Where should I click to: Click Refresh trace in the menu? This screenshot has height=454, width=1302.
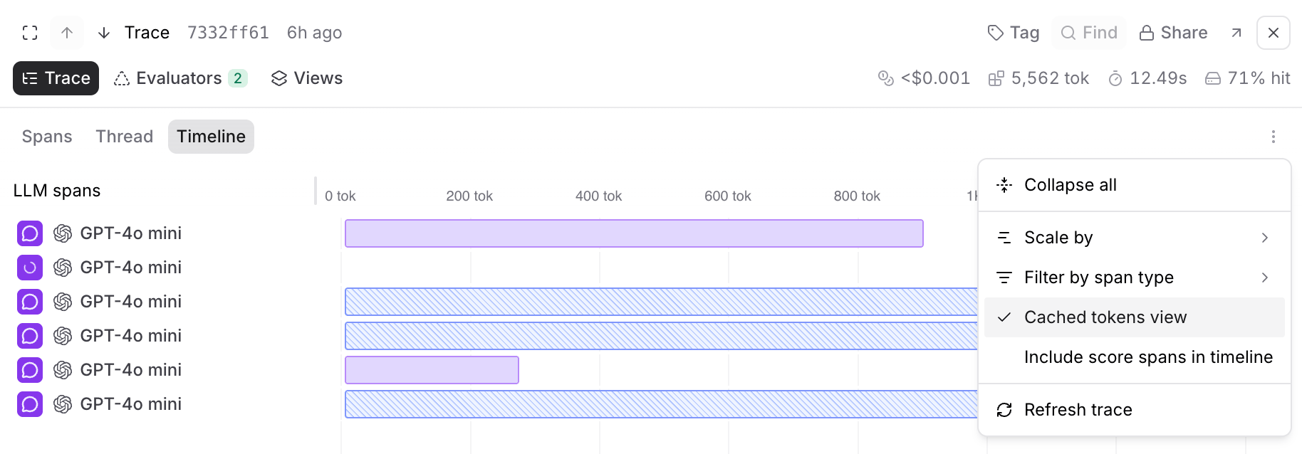(x=1135, y=410)
